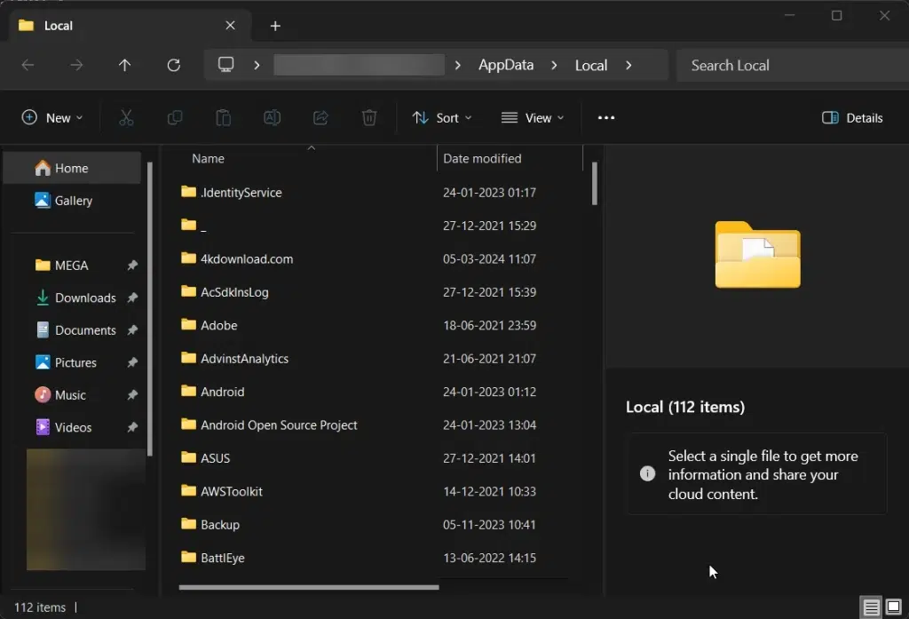
Task: Select the 4kdownload.com folder
Action: pyautogui.click(x=236, y=258)
